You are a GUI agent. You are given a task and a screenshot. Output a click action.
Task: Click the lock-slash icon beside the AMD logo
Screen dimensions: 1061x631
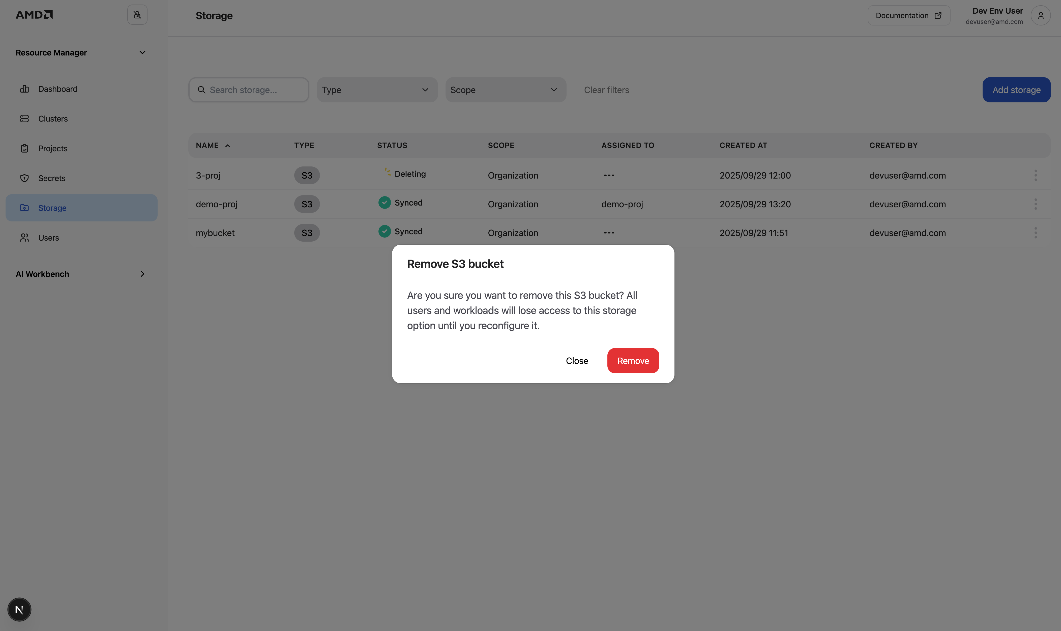point(137,14)
